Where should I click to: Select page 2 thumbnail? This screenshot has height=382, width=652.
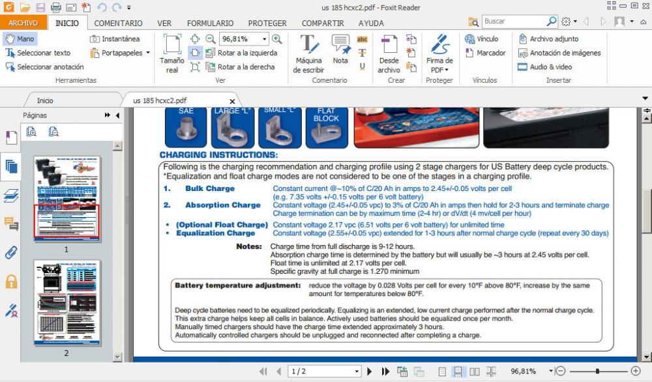tap(67, 302)
